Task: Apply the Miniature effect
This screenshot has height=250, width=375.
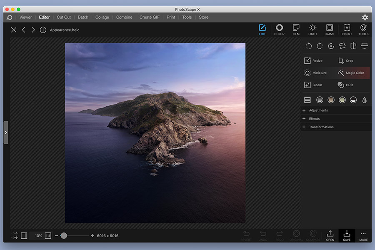Action: (x=315, y=73)
